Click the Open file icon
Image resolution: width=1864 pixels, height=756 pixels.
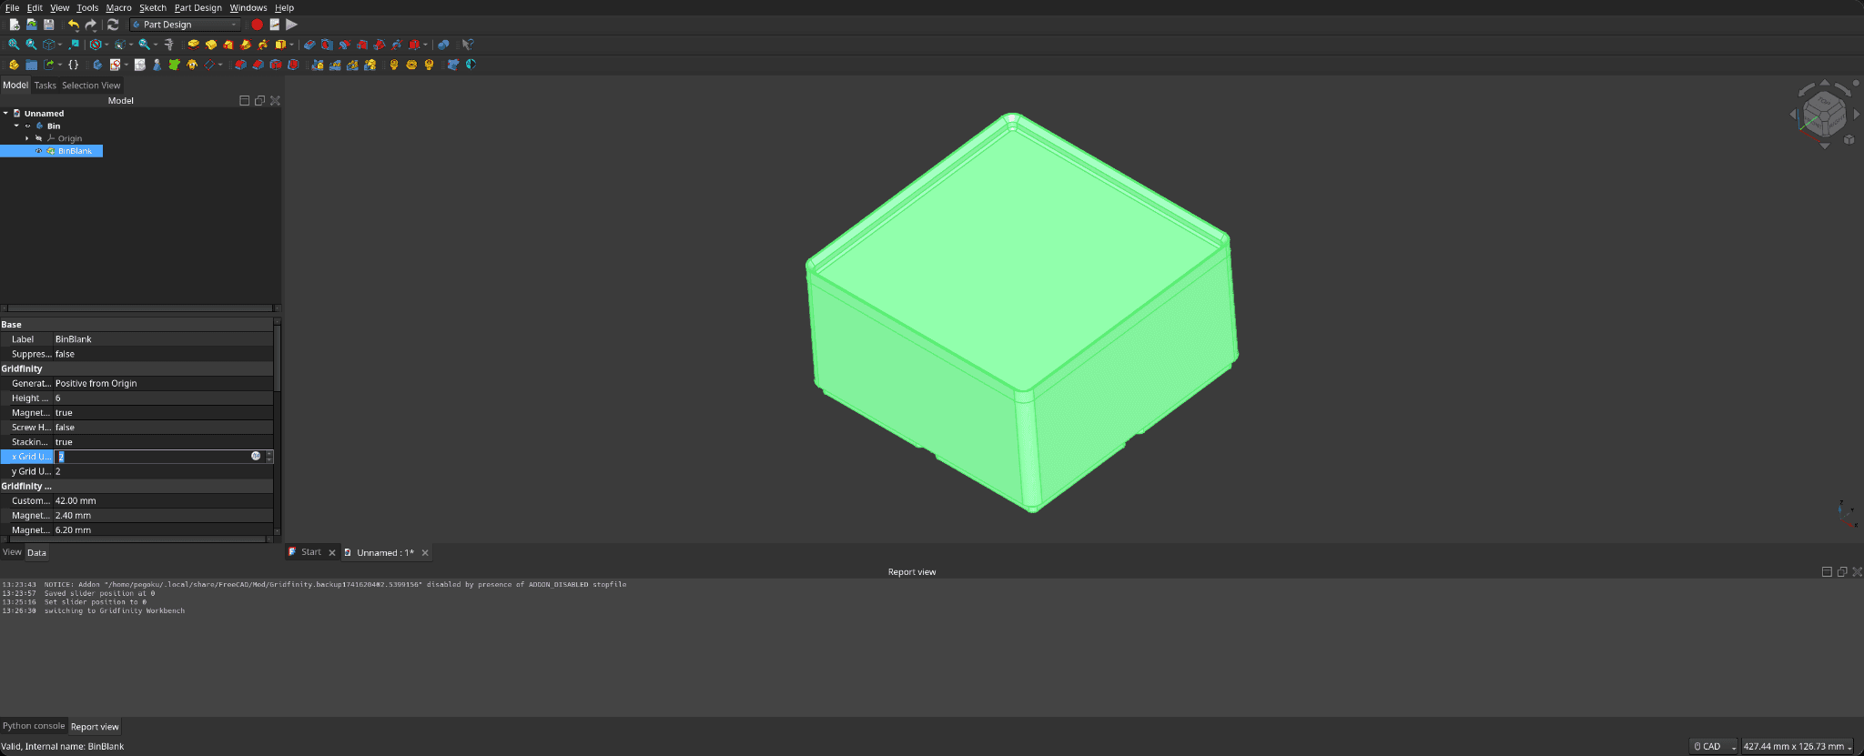[32, 25]
